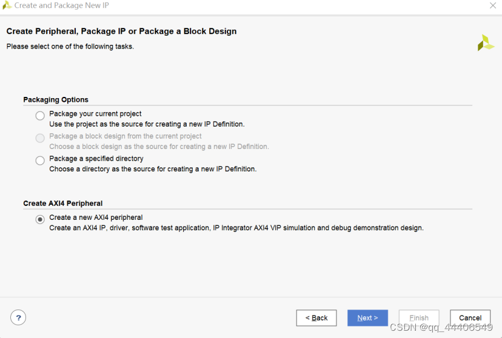Close the Create and Package New IP dialog

pyautogui.click(x=493, y=5)
